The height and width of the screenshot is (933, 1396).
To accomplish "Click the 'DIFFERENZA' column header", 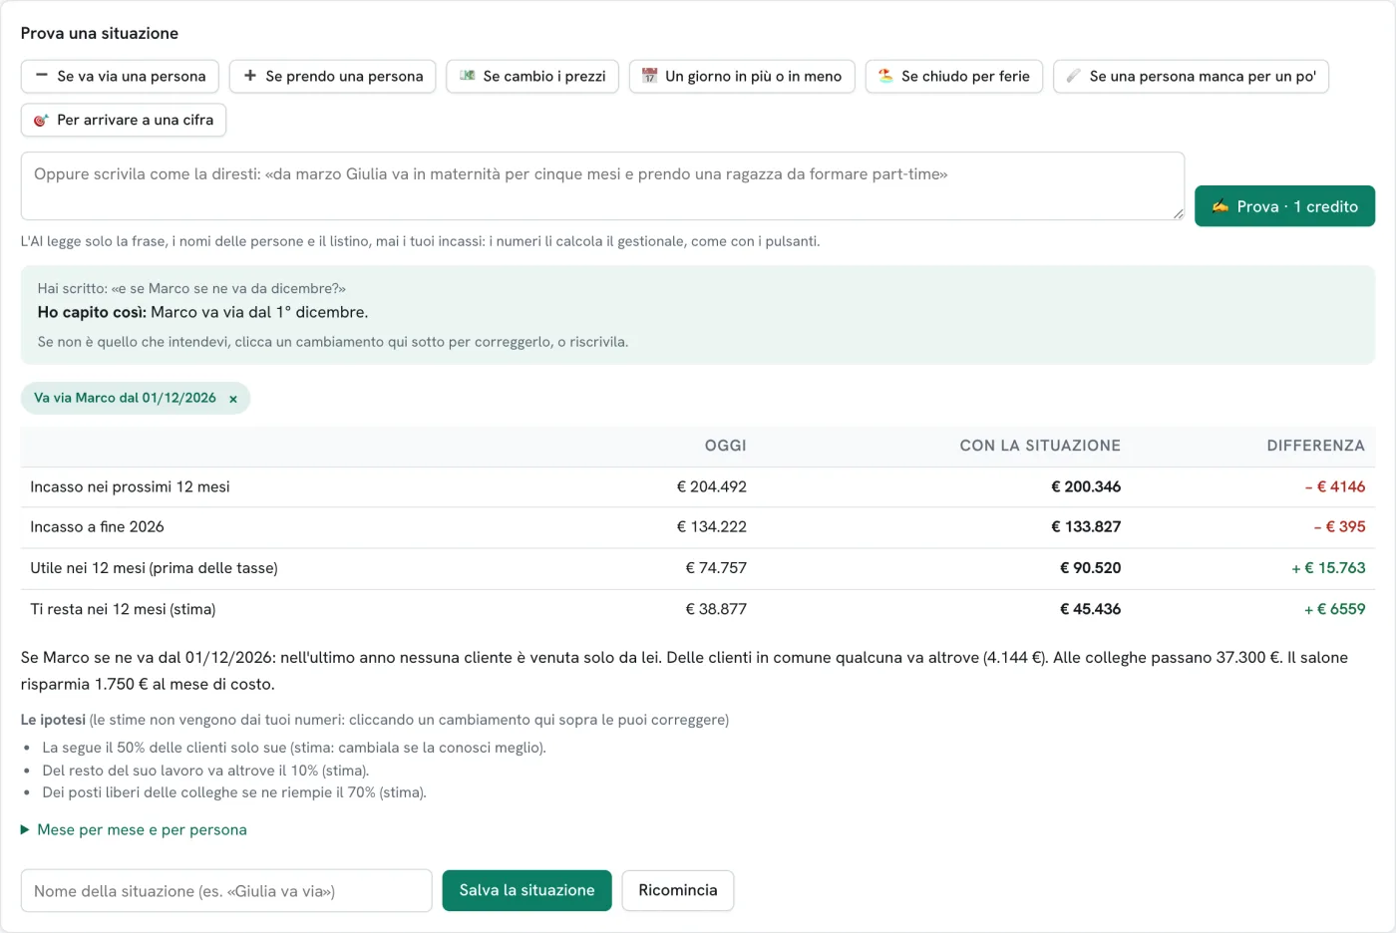I will pyautogui.click(x=1315, y=446).
